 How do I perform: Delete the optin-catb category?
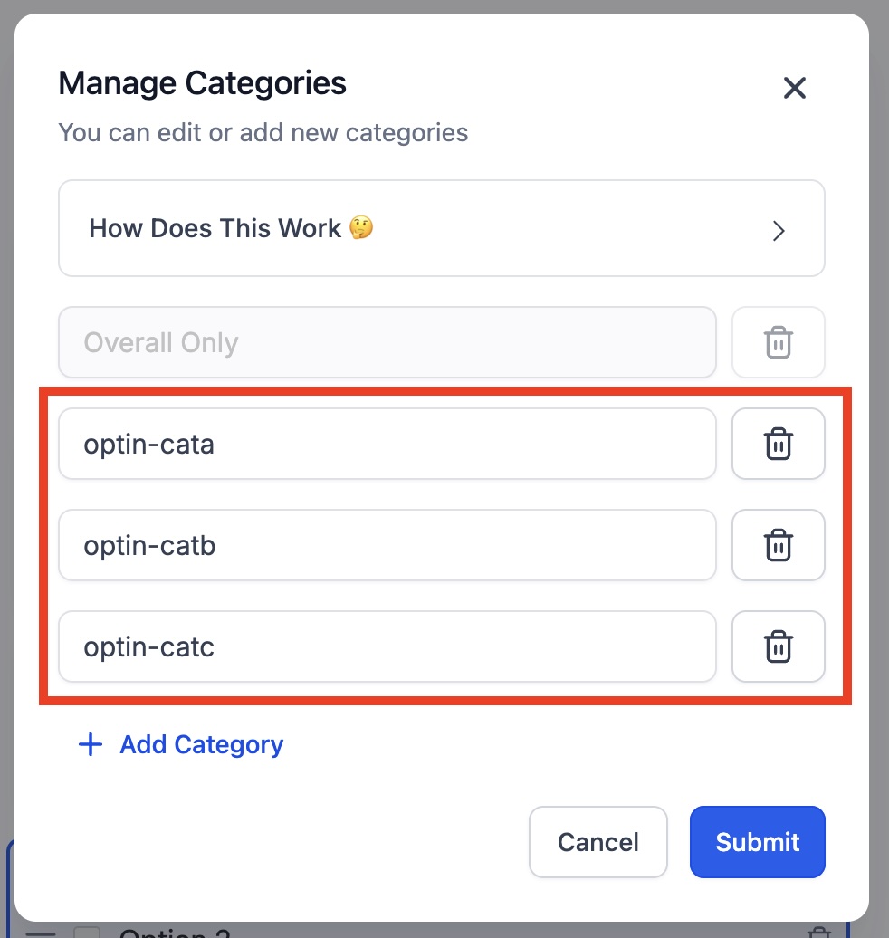(778, 545)
